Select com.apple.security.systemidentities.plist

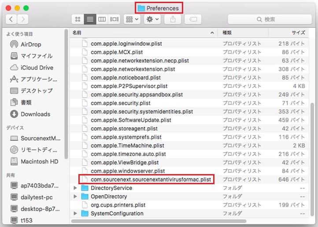click(142, 112)
